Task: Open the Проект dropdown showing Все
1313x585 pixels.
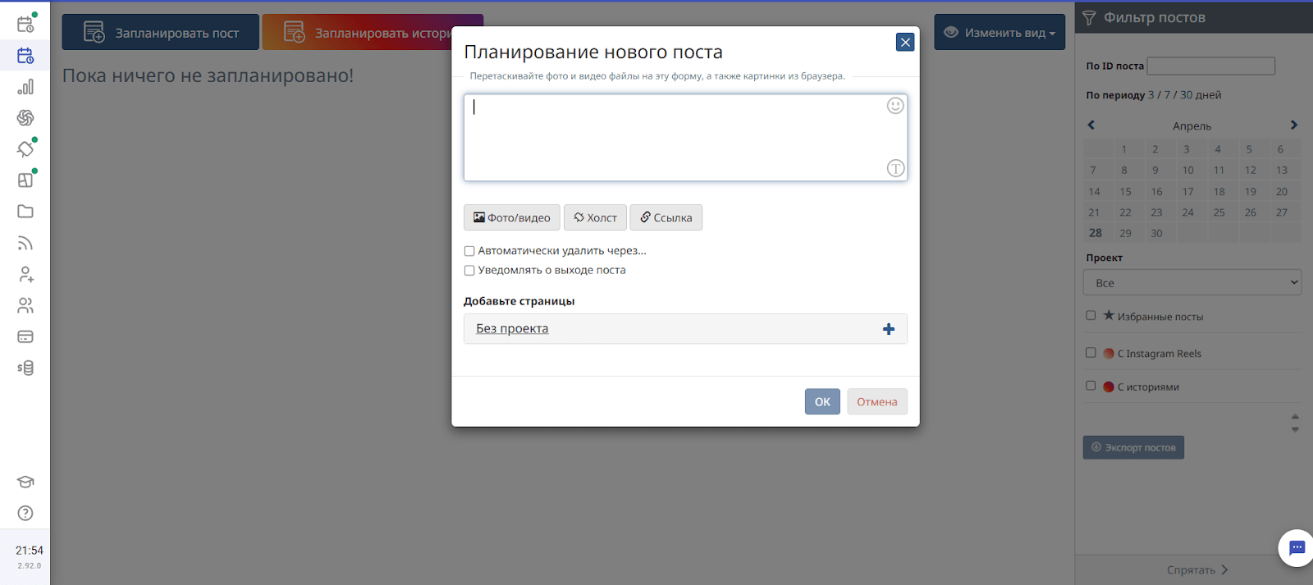Action: (1192, 283)
